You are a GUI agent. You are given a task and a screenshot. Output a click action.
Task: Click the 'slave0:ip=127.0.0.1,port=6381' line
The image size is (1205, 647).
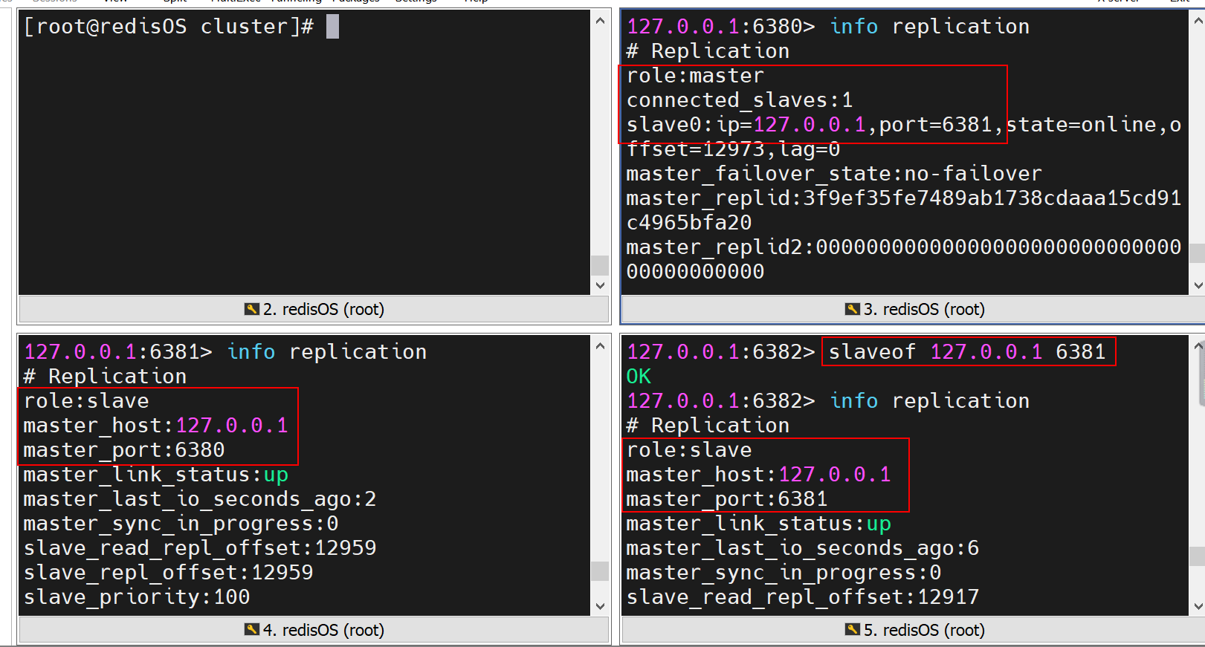pyautogui.click(x=810, y=125)
